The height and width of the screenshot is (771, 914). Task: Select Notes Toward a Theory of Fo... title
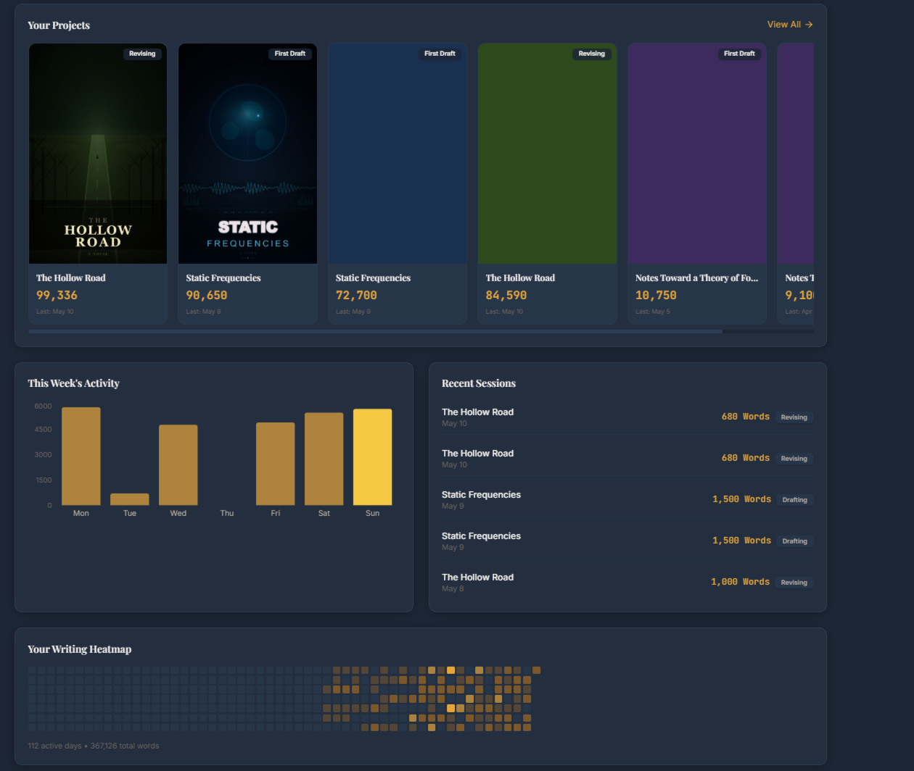tap(696, 278)
